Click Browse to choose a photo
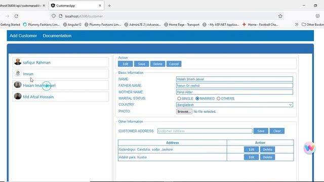This screenshot has width=324, height=182. pyautogui.click(x=184, y=111)
